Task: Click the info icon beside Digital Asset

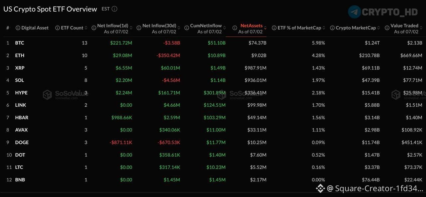Action: [18, 28]
